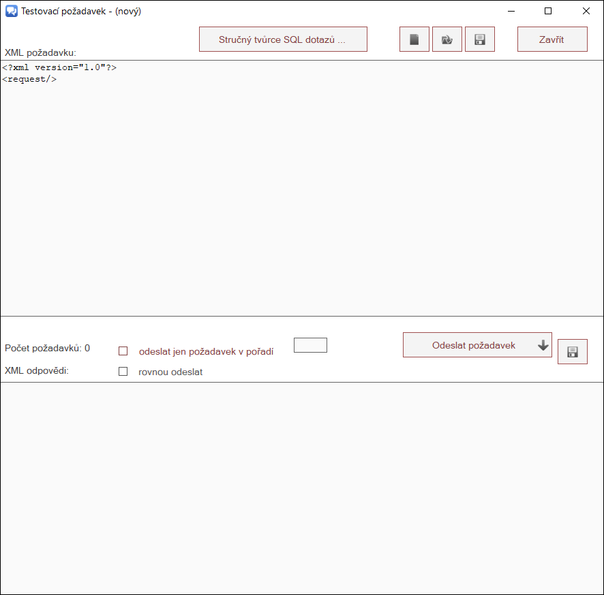
Task: Click the down arrow on Odeslat požadavek
Action: [543, 345]
